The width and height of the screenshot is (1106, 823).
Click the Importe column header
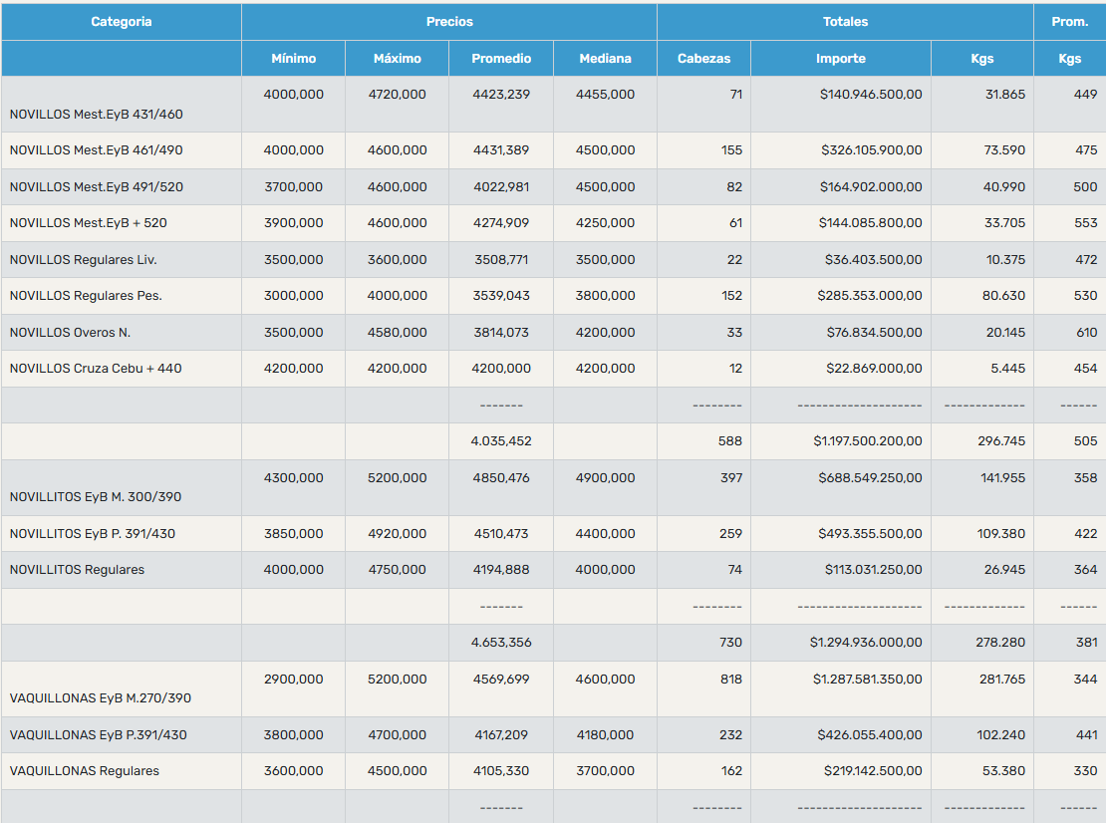(841, 59)
